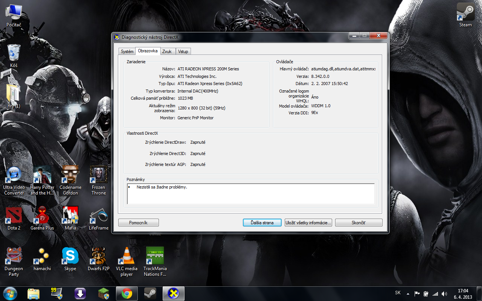The width and height of the screenshot is (482, 301).
Task: Open Steam from the taskbar
Action: [x=150, y=293]
